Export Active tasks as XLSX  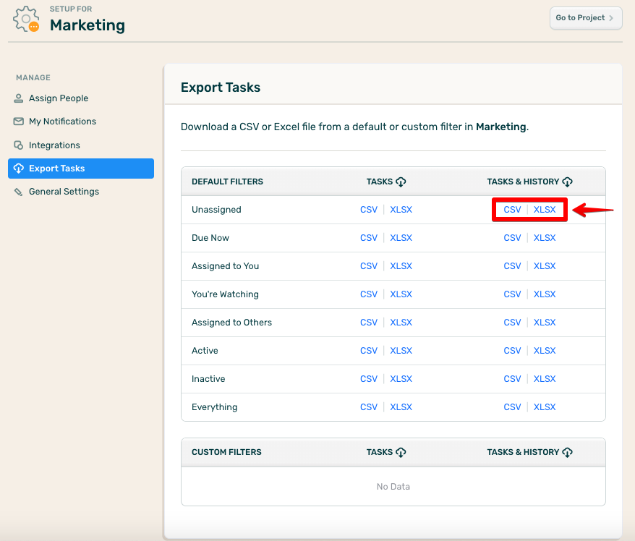click(401, 351)
